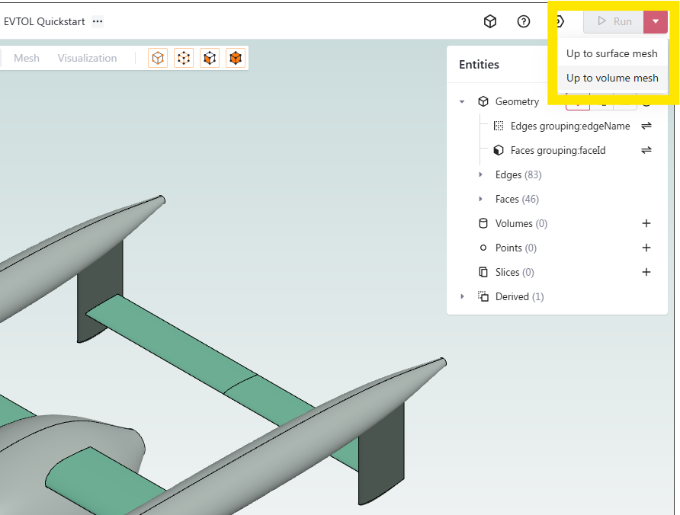Swap the Faces grouping:faceId setting
Viewport: 680px width, 515px height.
[646, 150]
